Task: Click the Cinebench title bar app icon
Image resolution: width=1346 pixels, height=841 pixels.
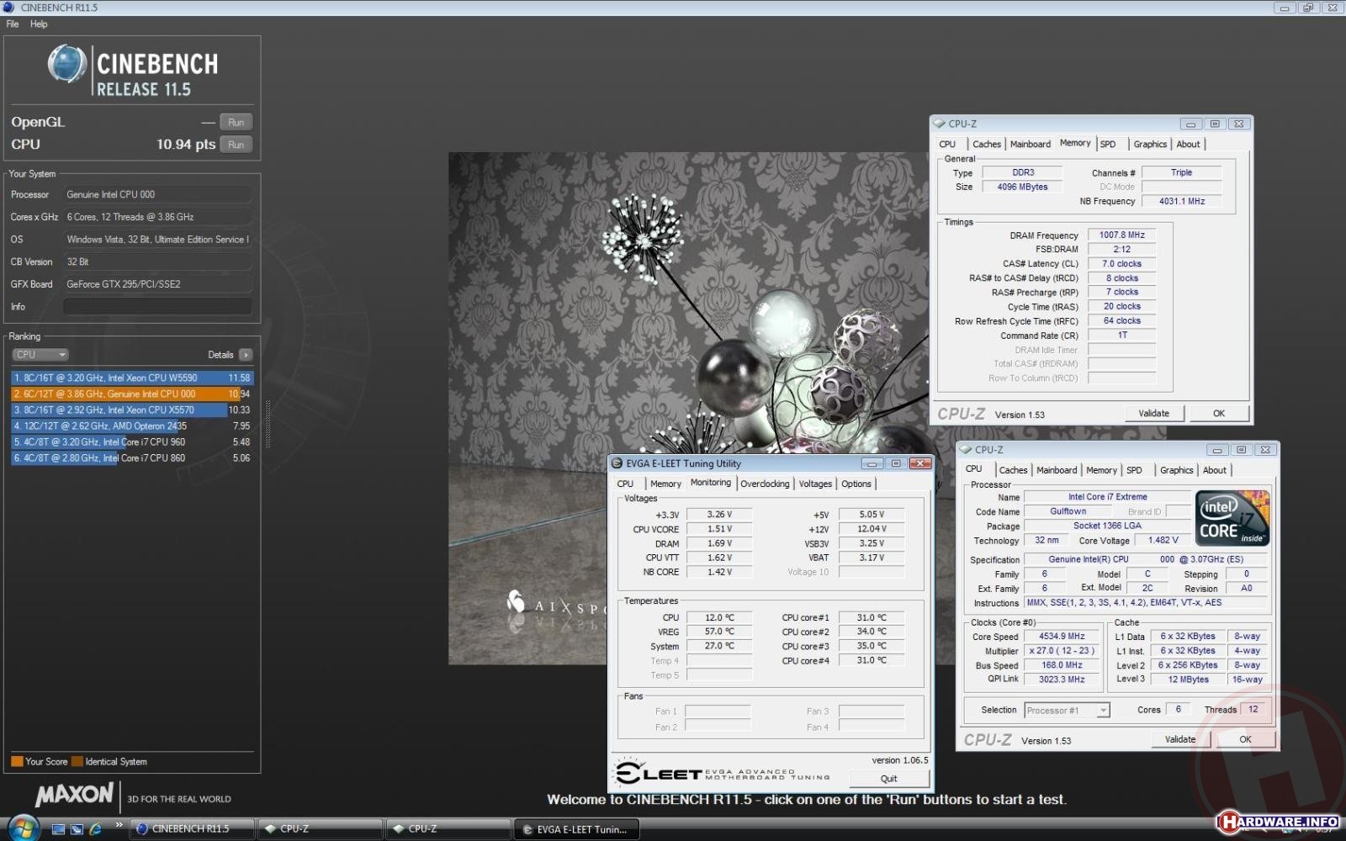Action: coord(9,7)
